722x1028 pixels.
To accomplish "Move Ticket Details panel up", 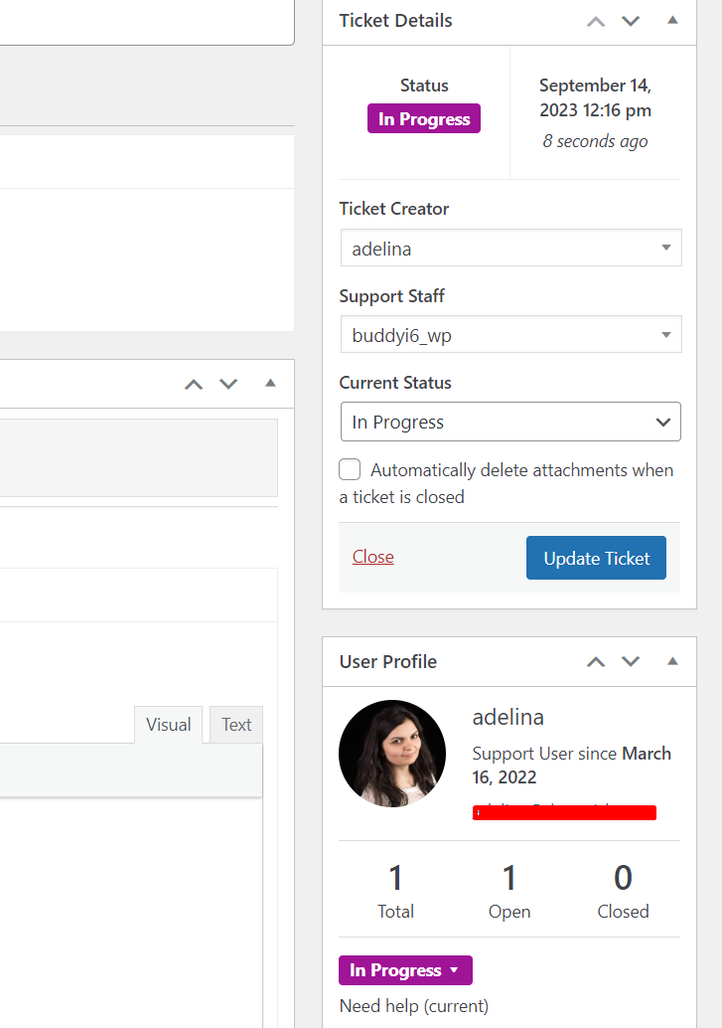I will 596,21.
